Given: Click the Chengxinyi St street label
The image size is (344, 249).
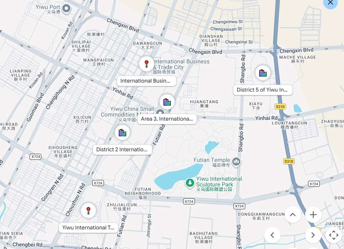Looking at the screenshot, I should click(x=239, y=42).
